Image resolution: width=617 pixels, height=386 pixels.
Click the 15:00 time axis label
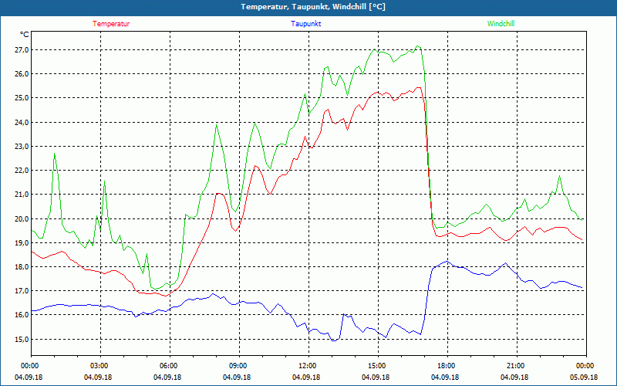[378, 366]
